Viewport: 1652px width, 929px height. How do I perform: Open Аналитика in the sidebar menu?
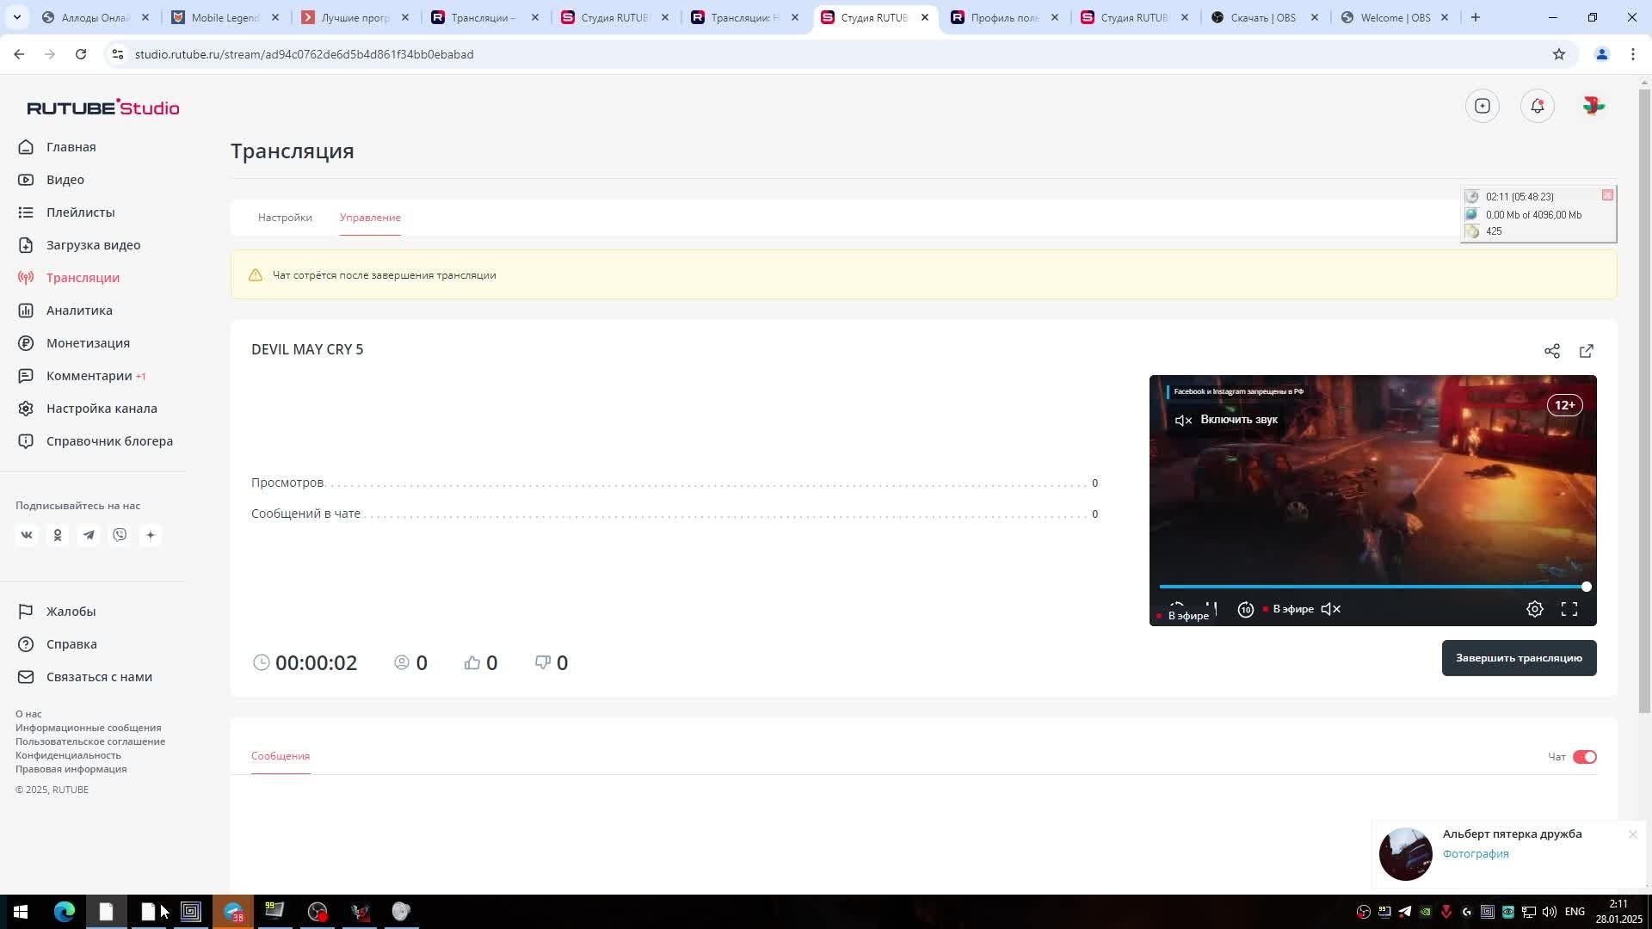tap(79, 311)
